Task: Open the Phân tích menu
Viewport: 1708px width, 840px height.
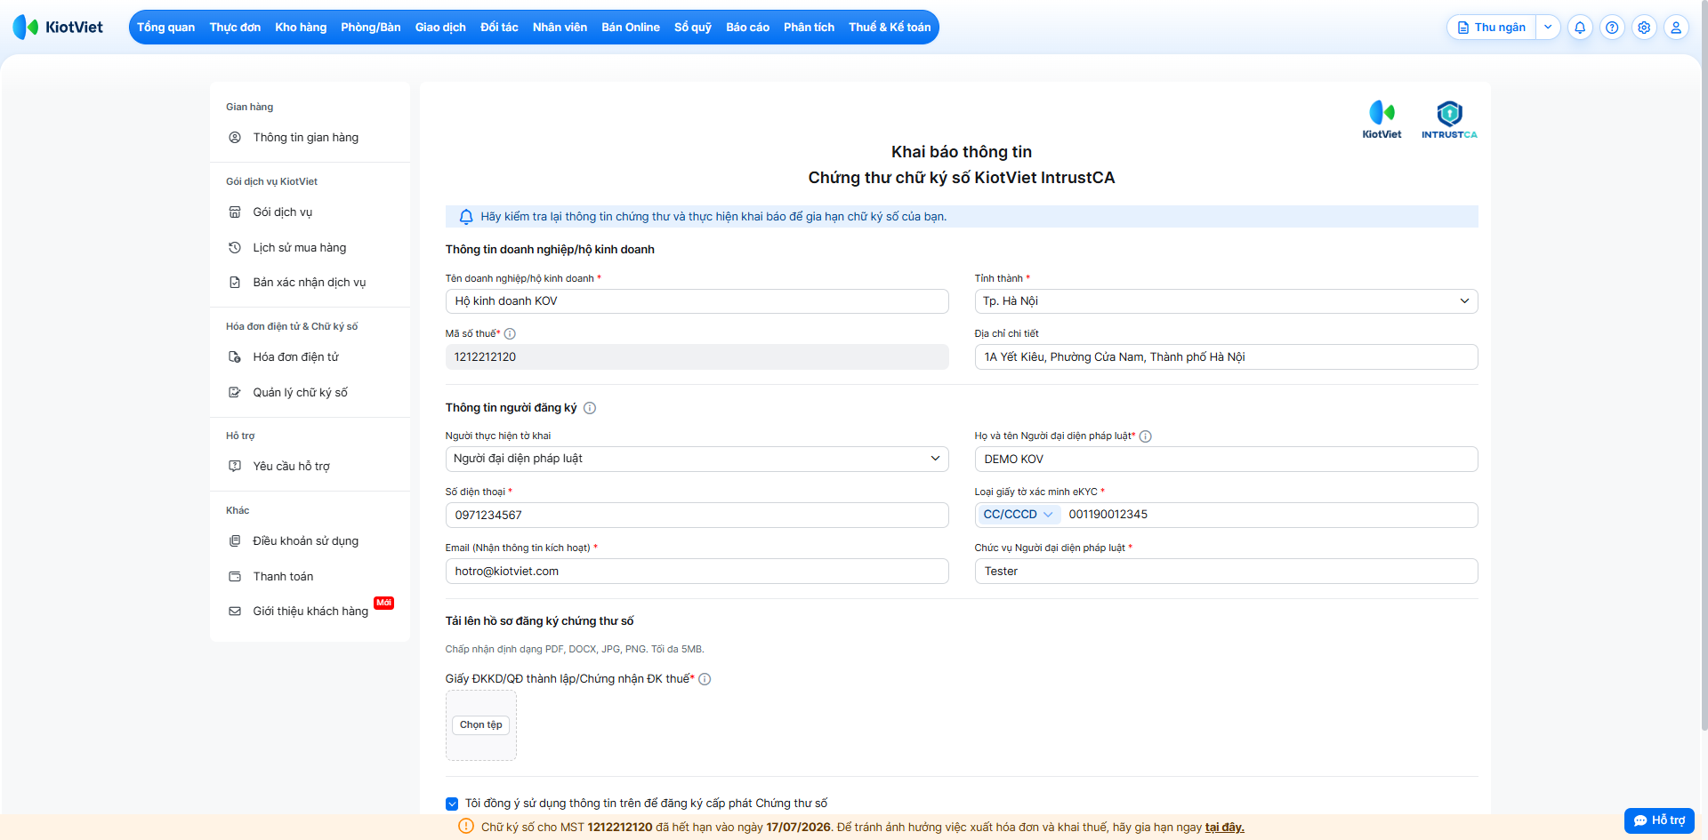Action: 809,28
